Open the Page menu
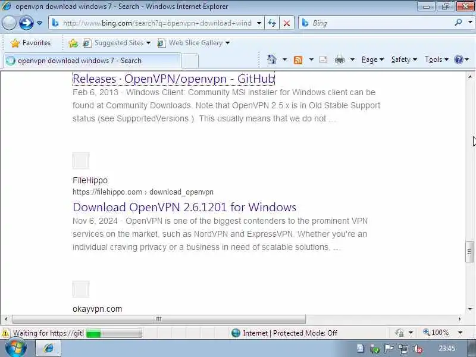Viewport: 476px width, 357px height. (x=372, y=59)
